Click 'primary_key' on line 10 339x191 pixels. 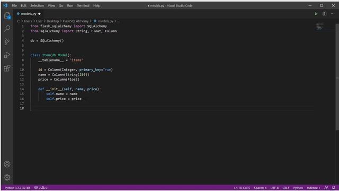[x=90, y=70]
